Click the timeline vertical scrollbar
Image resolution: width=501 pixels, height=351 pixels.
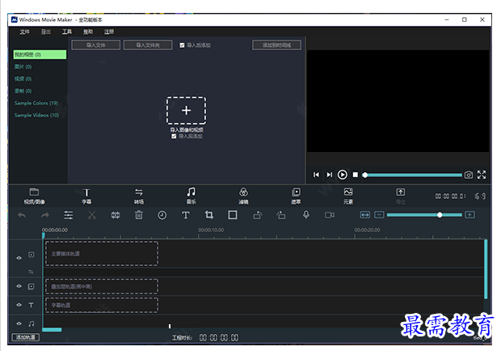pyautogui.click(x=486, y=269)
